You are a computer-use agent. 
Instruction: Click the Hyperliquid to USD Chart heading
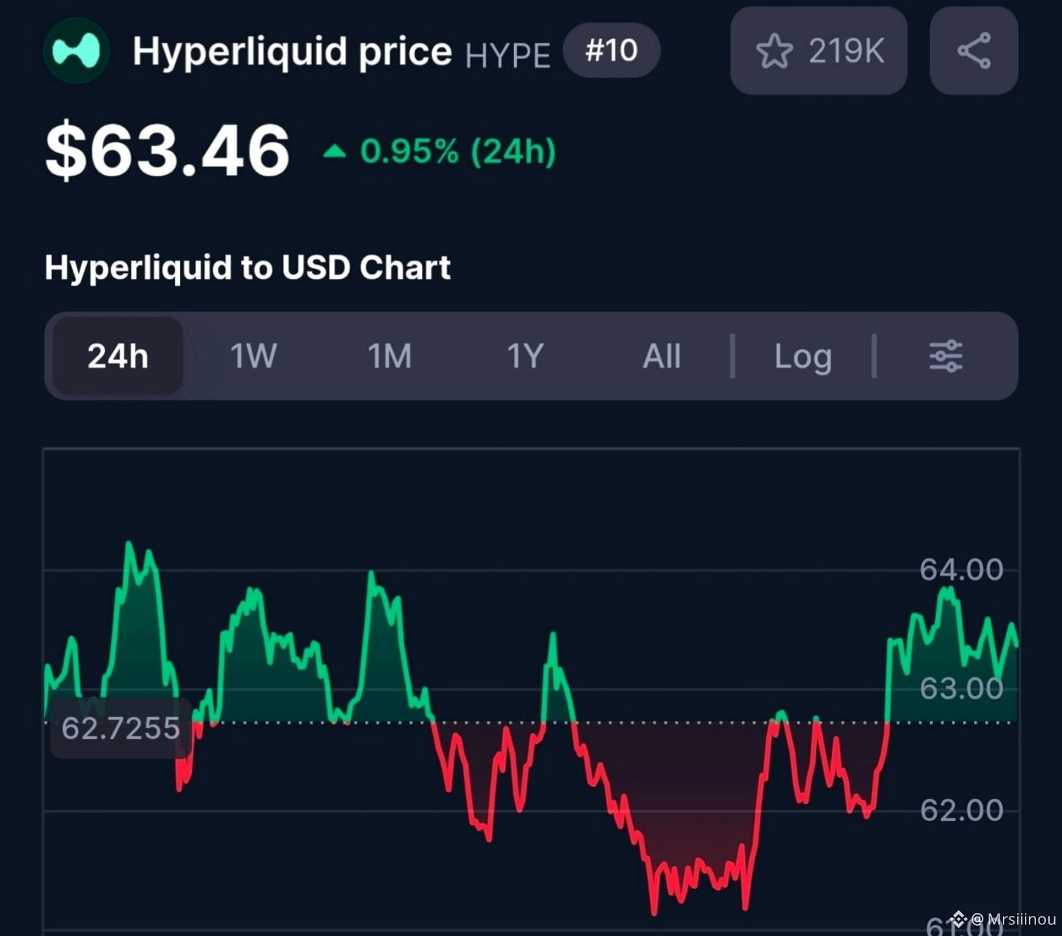tap(248, 267)
